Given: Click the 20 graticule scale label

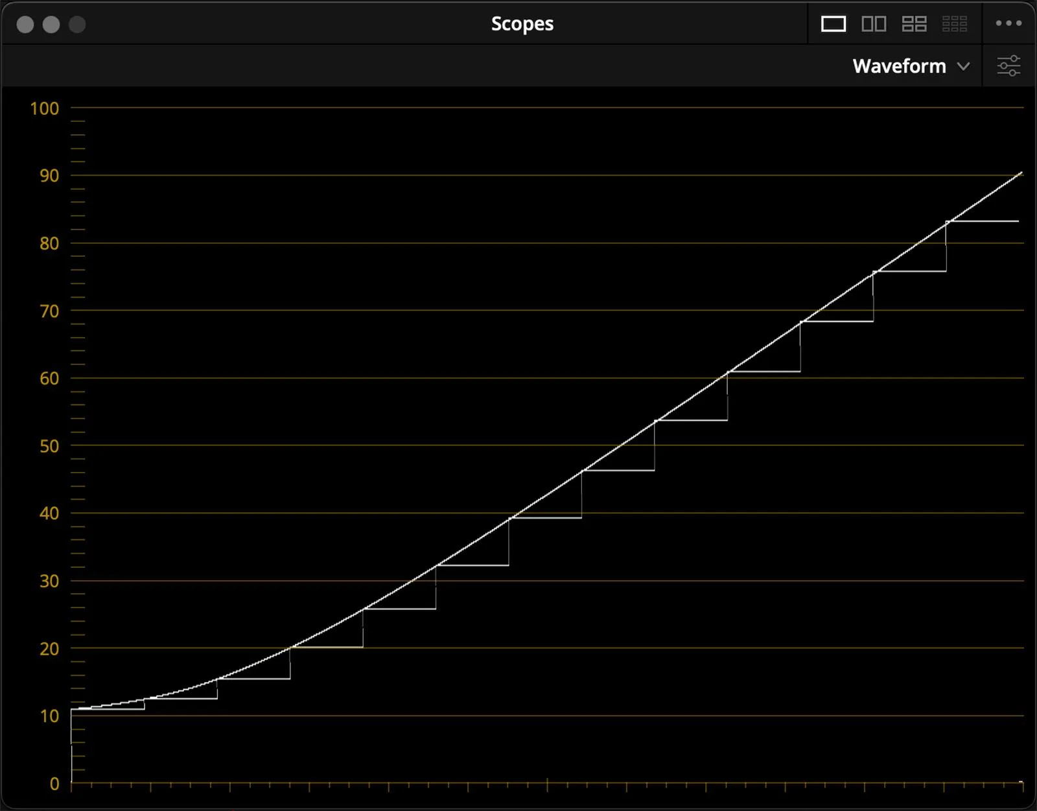Looking at the screenshot, I should point(49,648).
